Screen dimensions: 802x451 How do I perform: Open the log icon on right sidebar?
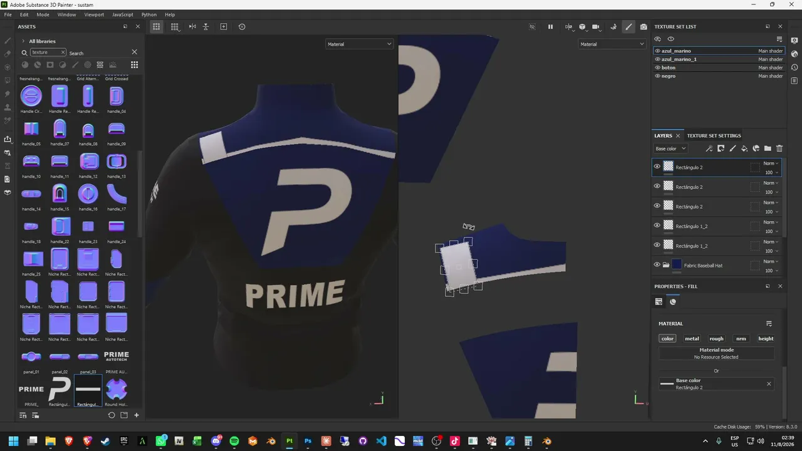pos(794,80)
